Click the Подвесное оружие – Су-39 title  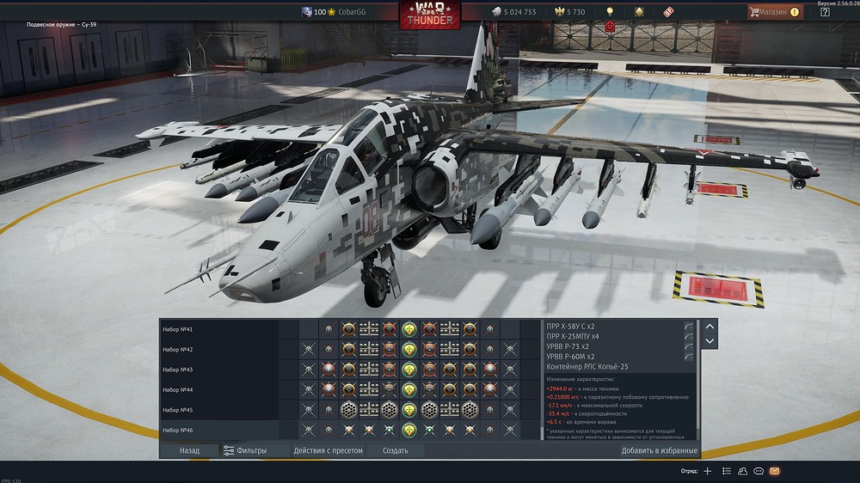click(61, 25)
